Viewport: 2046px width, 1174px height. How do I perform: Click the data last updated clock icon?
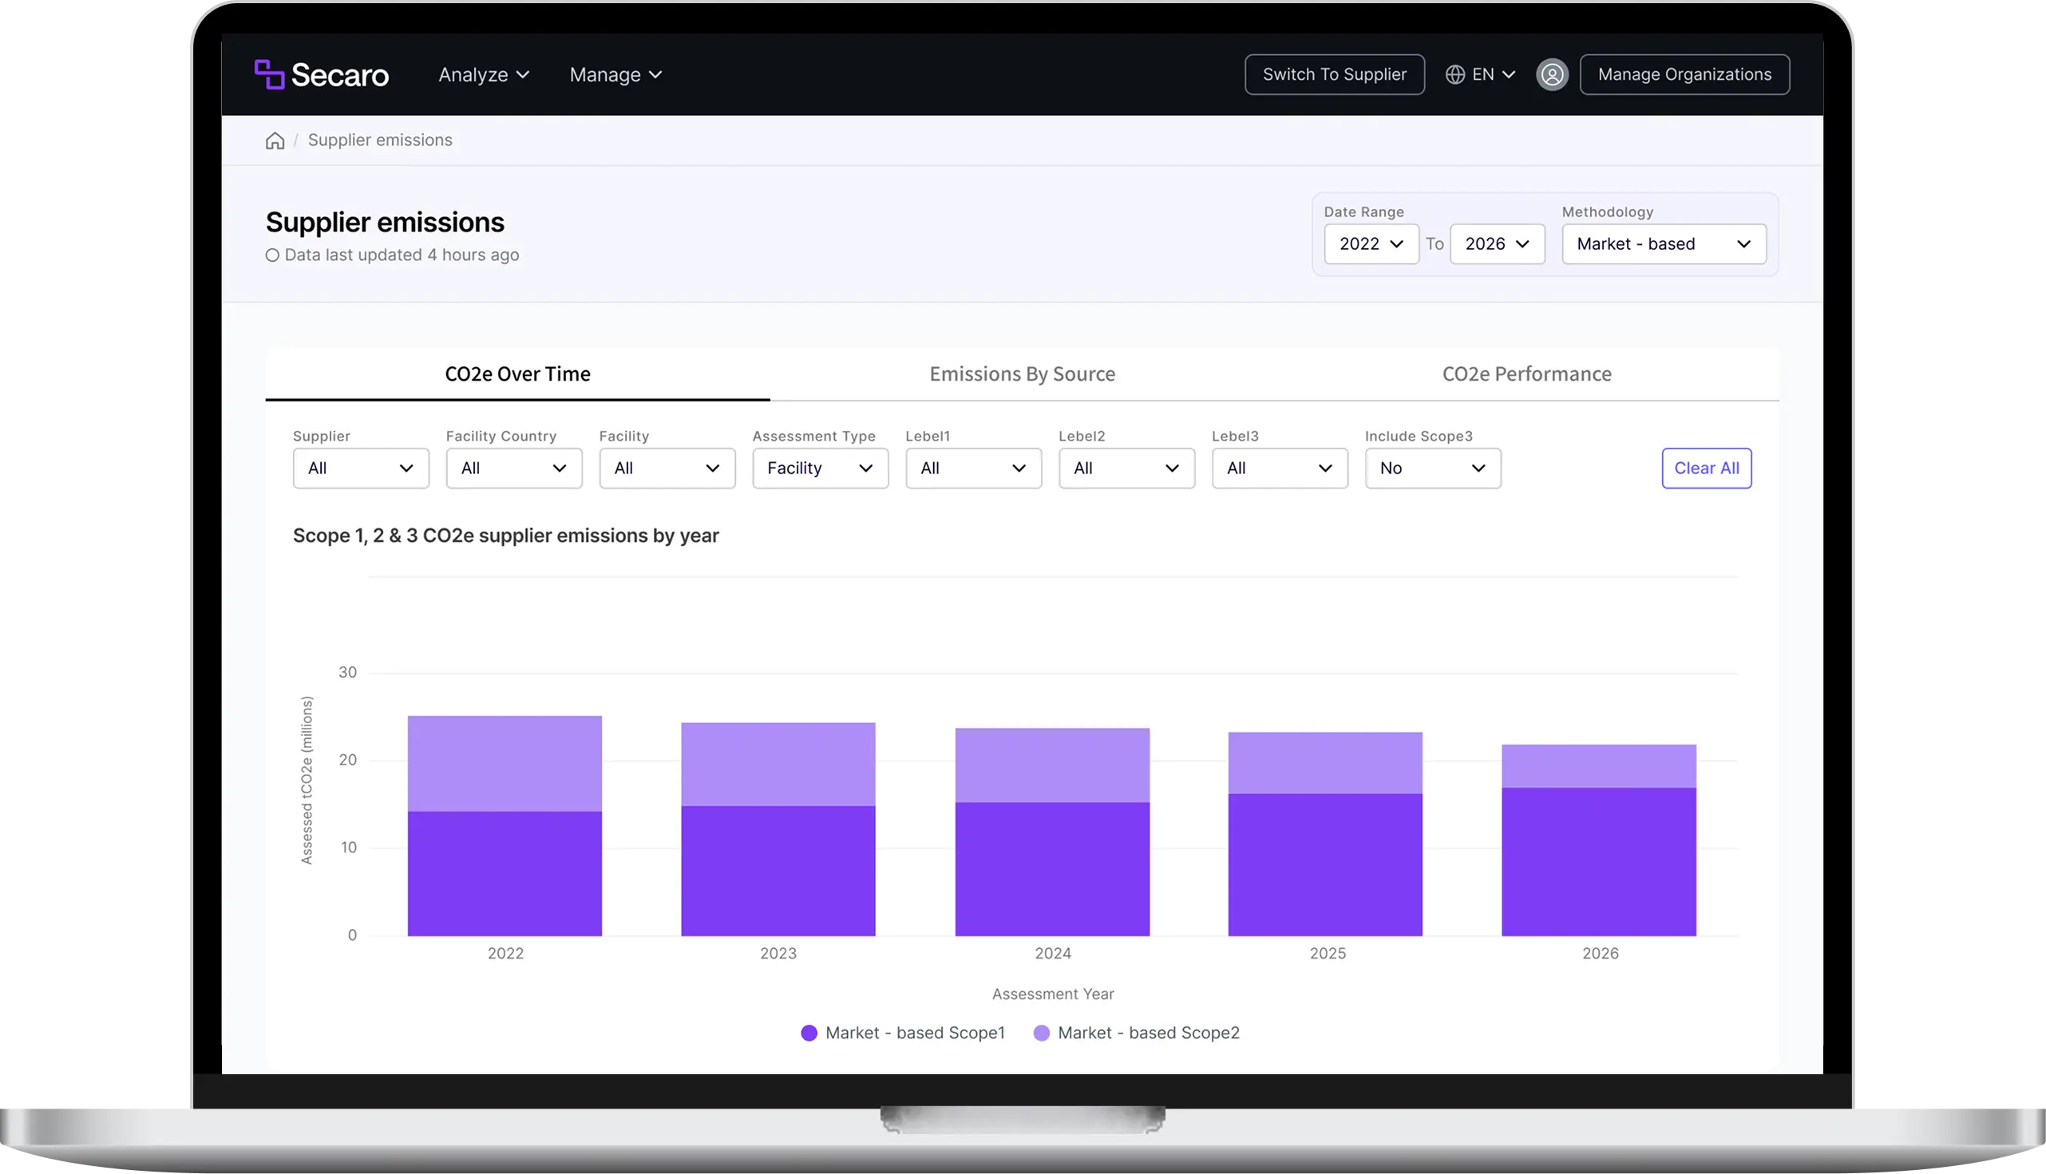point(272,255)
